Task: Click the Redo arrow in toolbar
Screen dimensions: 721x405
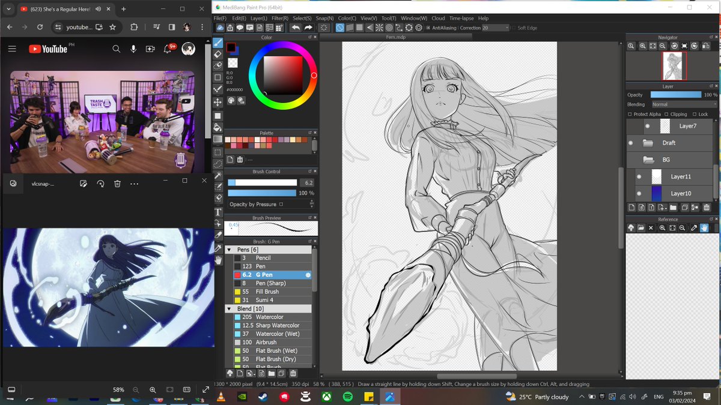Action: pyautogui.click(x=308, y=28)
